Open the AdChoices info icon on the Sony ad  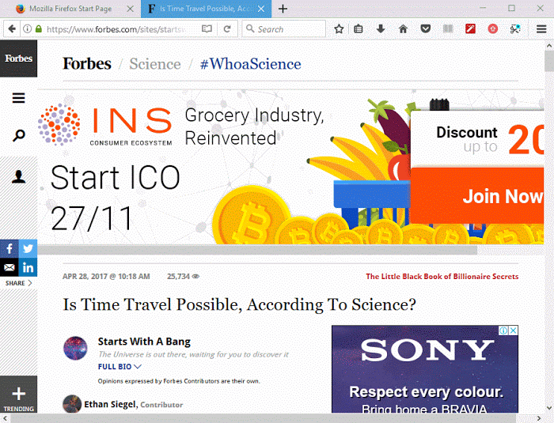pos(503,330)
